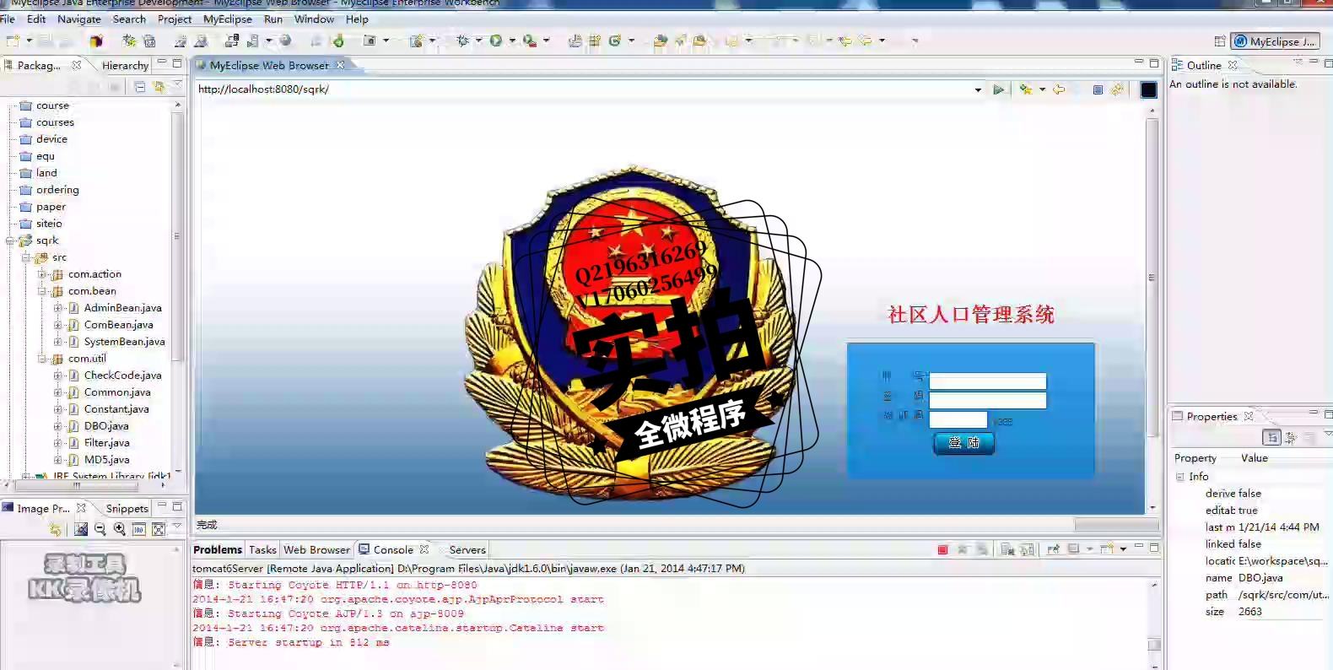Click the Package Explorer horizontal scrollbar
Viewport: 1333px width, 670px height.
[x=76, y=485]
